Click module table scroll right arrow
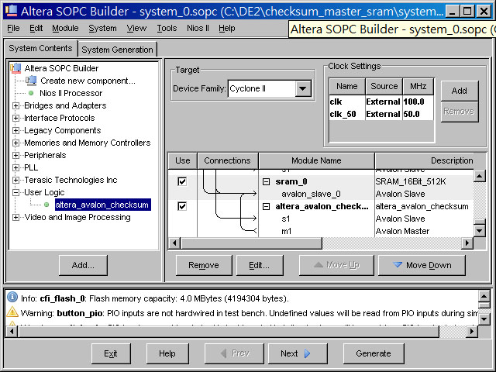This screenshot has height=372, width=496. coord(467,243)
